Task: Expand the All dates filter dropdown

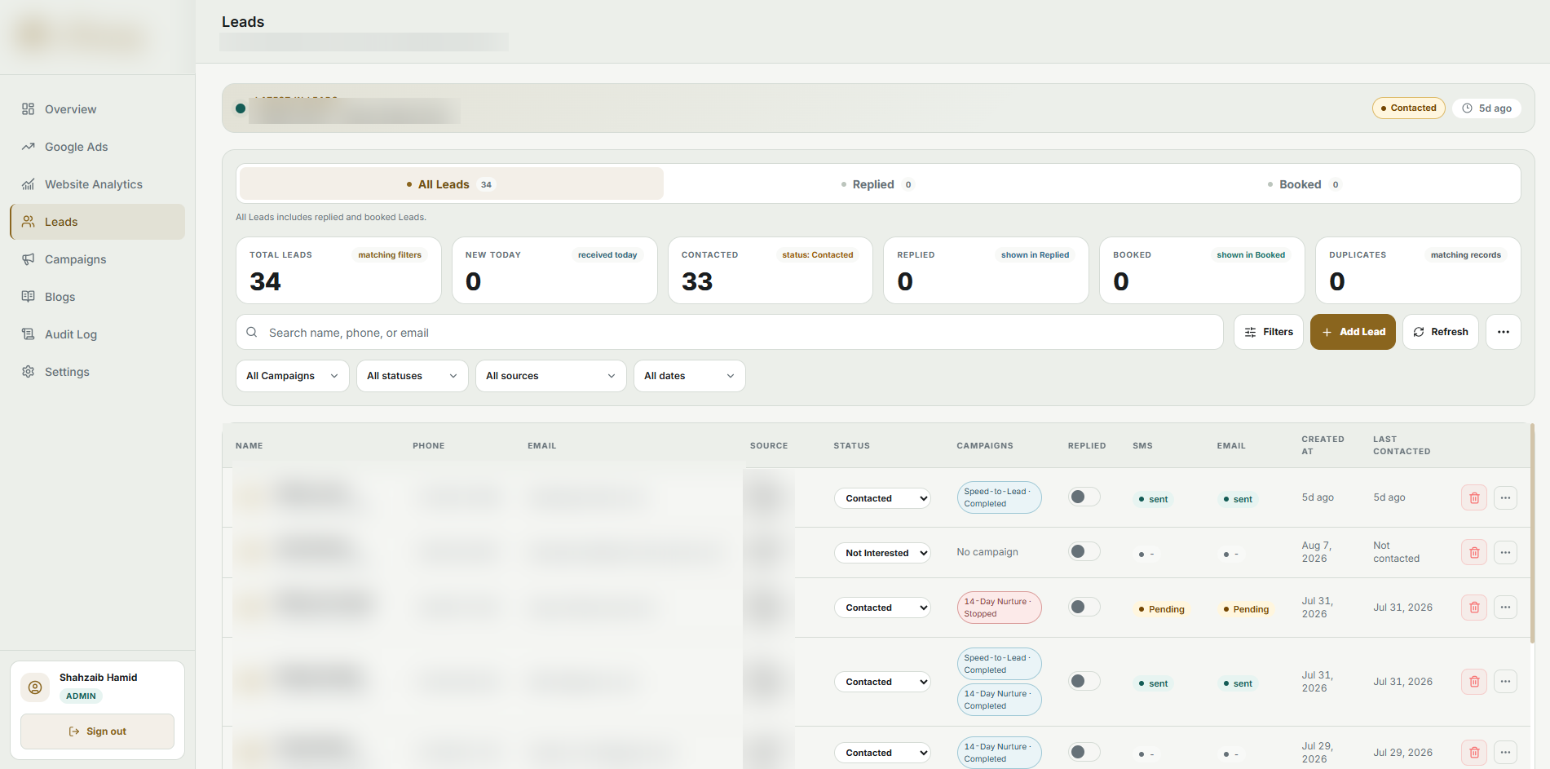Action: coord(690,376)
